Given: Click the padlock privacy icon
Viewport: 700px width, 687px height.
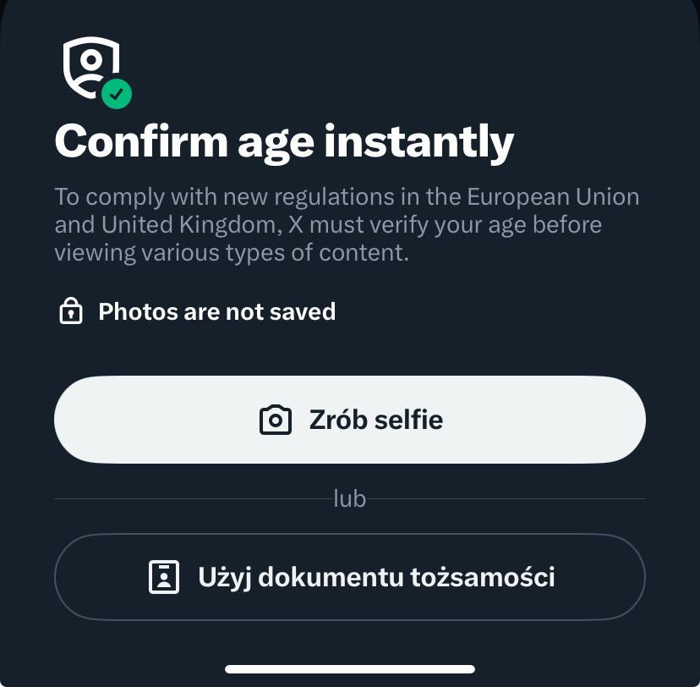Looking at the screenshot, I should point(70,312).
